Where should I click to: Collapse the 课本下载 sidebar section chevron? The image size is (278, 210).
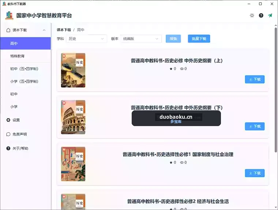click(44, 30)
